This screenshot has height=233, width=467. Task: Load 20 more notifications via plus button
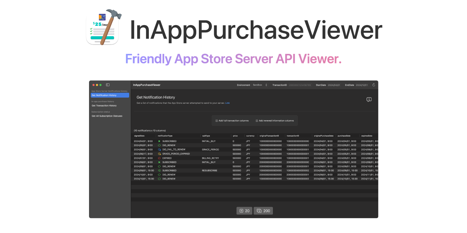tap(244, 210)
